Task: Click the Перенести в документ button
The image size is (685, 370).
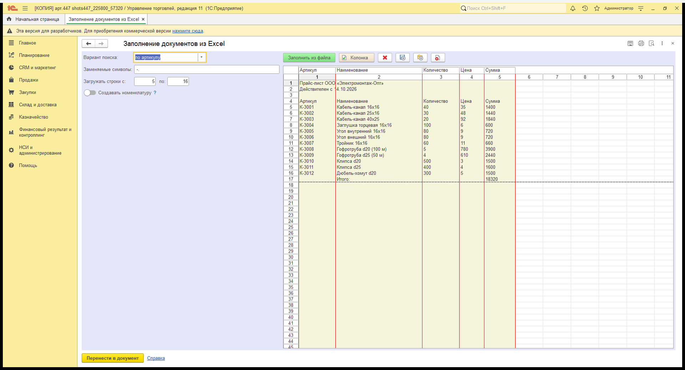Action: coord(112,358)
